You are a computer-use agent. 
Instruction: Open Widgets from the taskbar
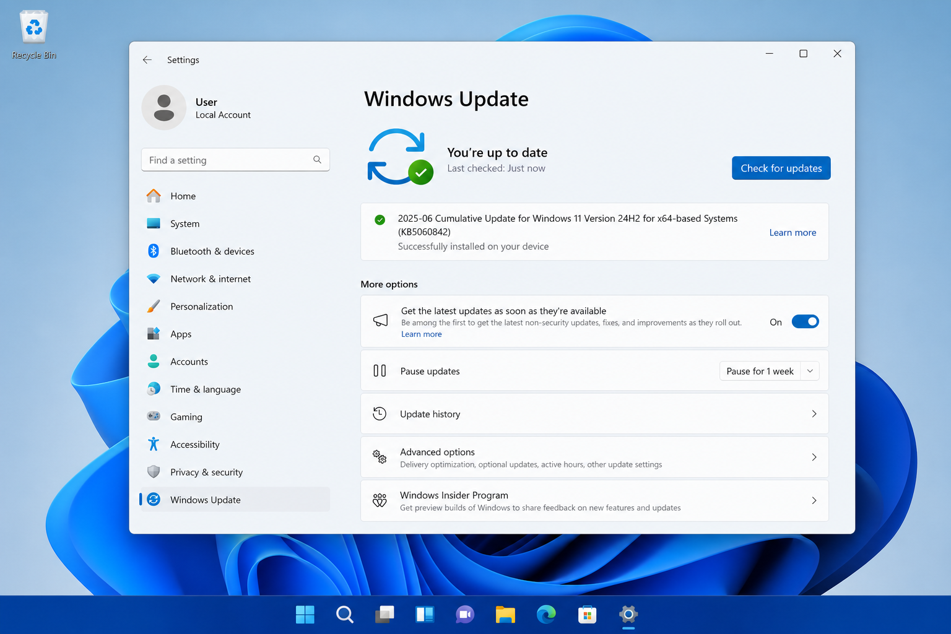pyautogui.click(x=425, y=614)
